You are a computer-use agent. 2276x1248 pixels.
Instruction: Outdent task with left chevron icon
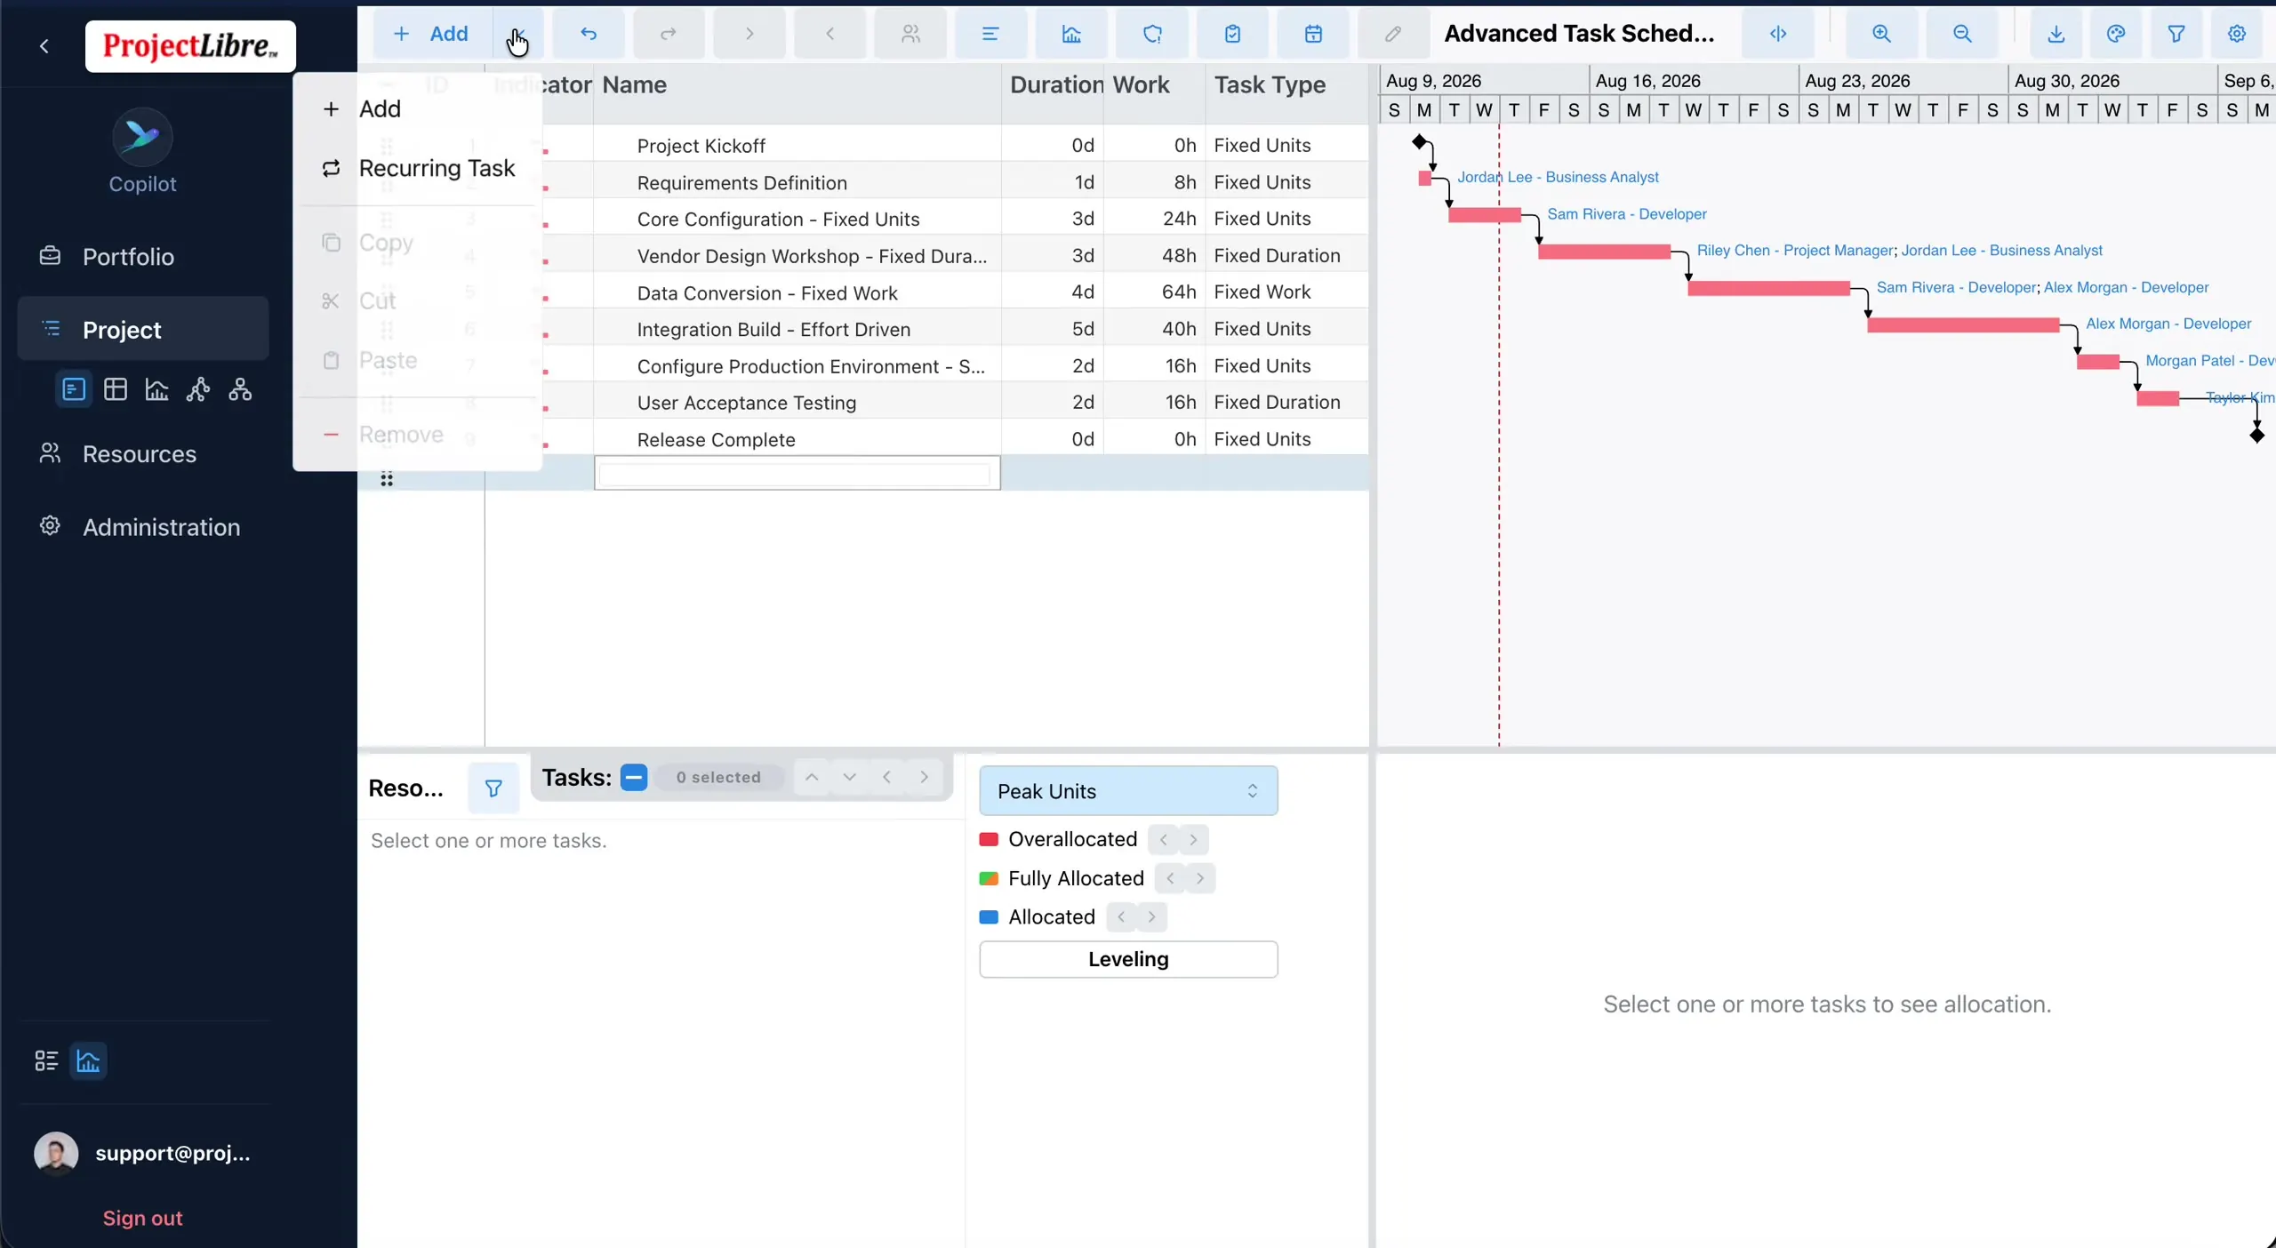829,34
